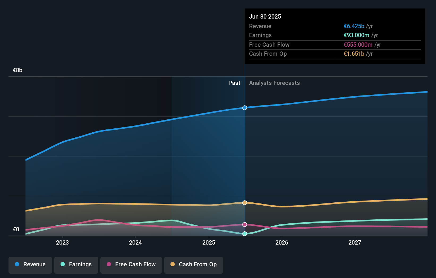The height and width of the screenshot is (278, 436).
Task: Click the pink Free Cash Flow color swatch
Action: (109, 264)
